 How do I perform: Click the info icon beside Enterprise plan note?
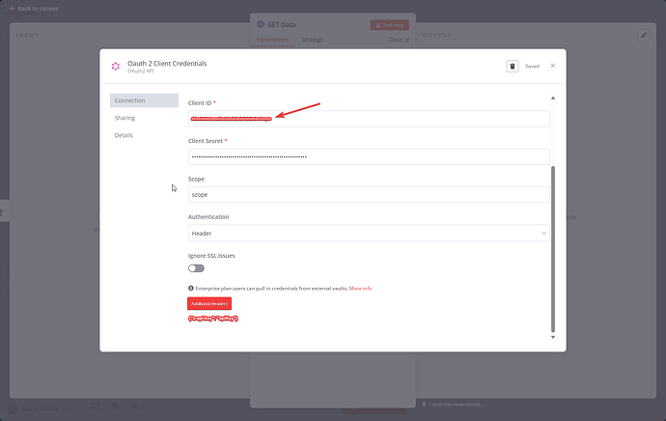191,288
